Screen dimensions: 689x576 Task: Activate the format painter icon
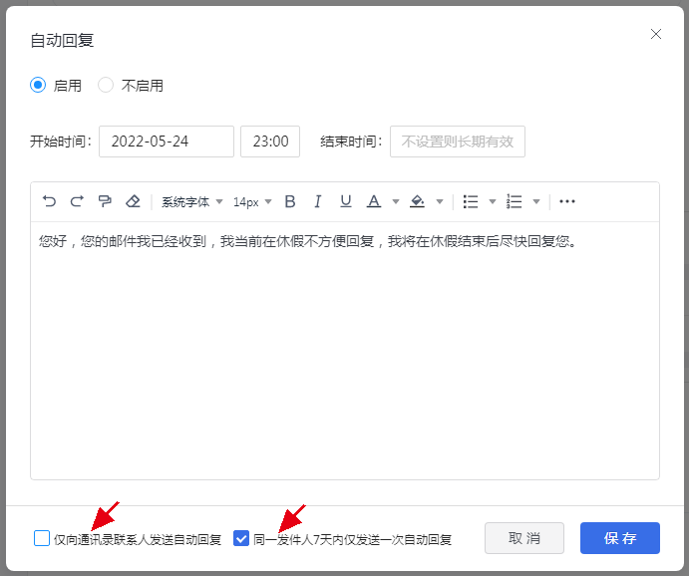(x=105, y=201)
